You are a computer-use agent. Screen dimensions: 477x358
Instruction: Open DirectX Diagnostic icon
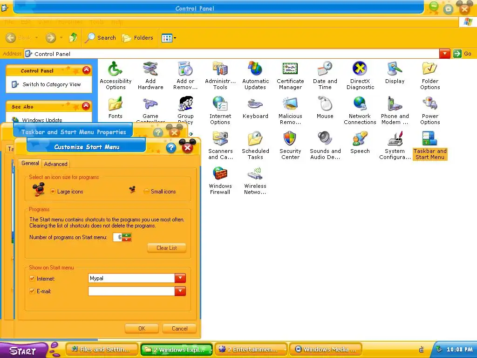click(360, 75)
